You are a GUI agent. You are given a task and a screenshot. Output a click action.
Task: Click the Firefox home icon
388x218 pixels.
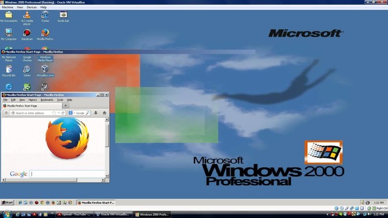coord(104,113)
